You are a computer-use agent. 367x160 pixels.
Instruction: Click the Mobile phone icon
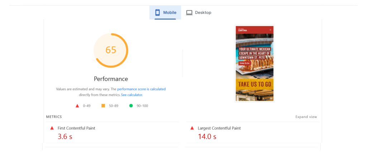(157, 12)
